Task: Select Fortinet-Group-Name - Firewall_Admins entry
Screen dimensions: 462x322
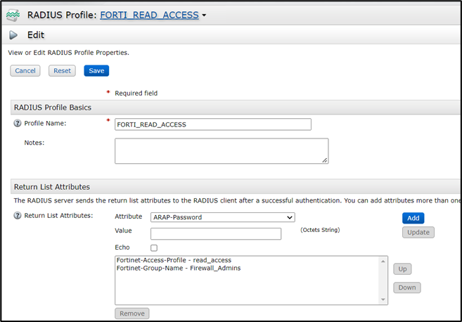Action: click(x=178, y=268)
